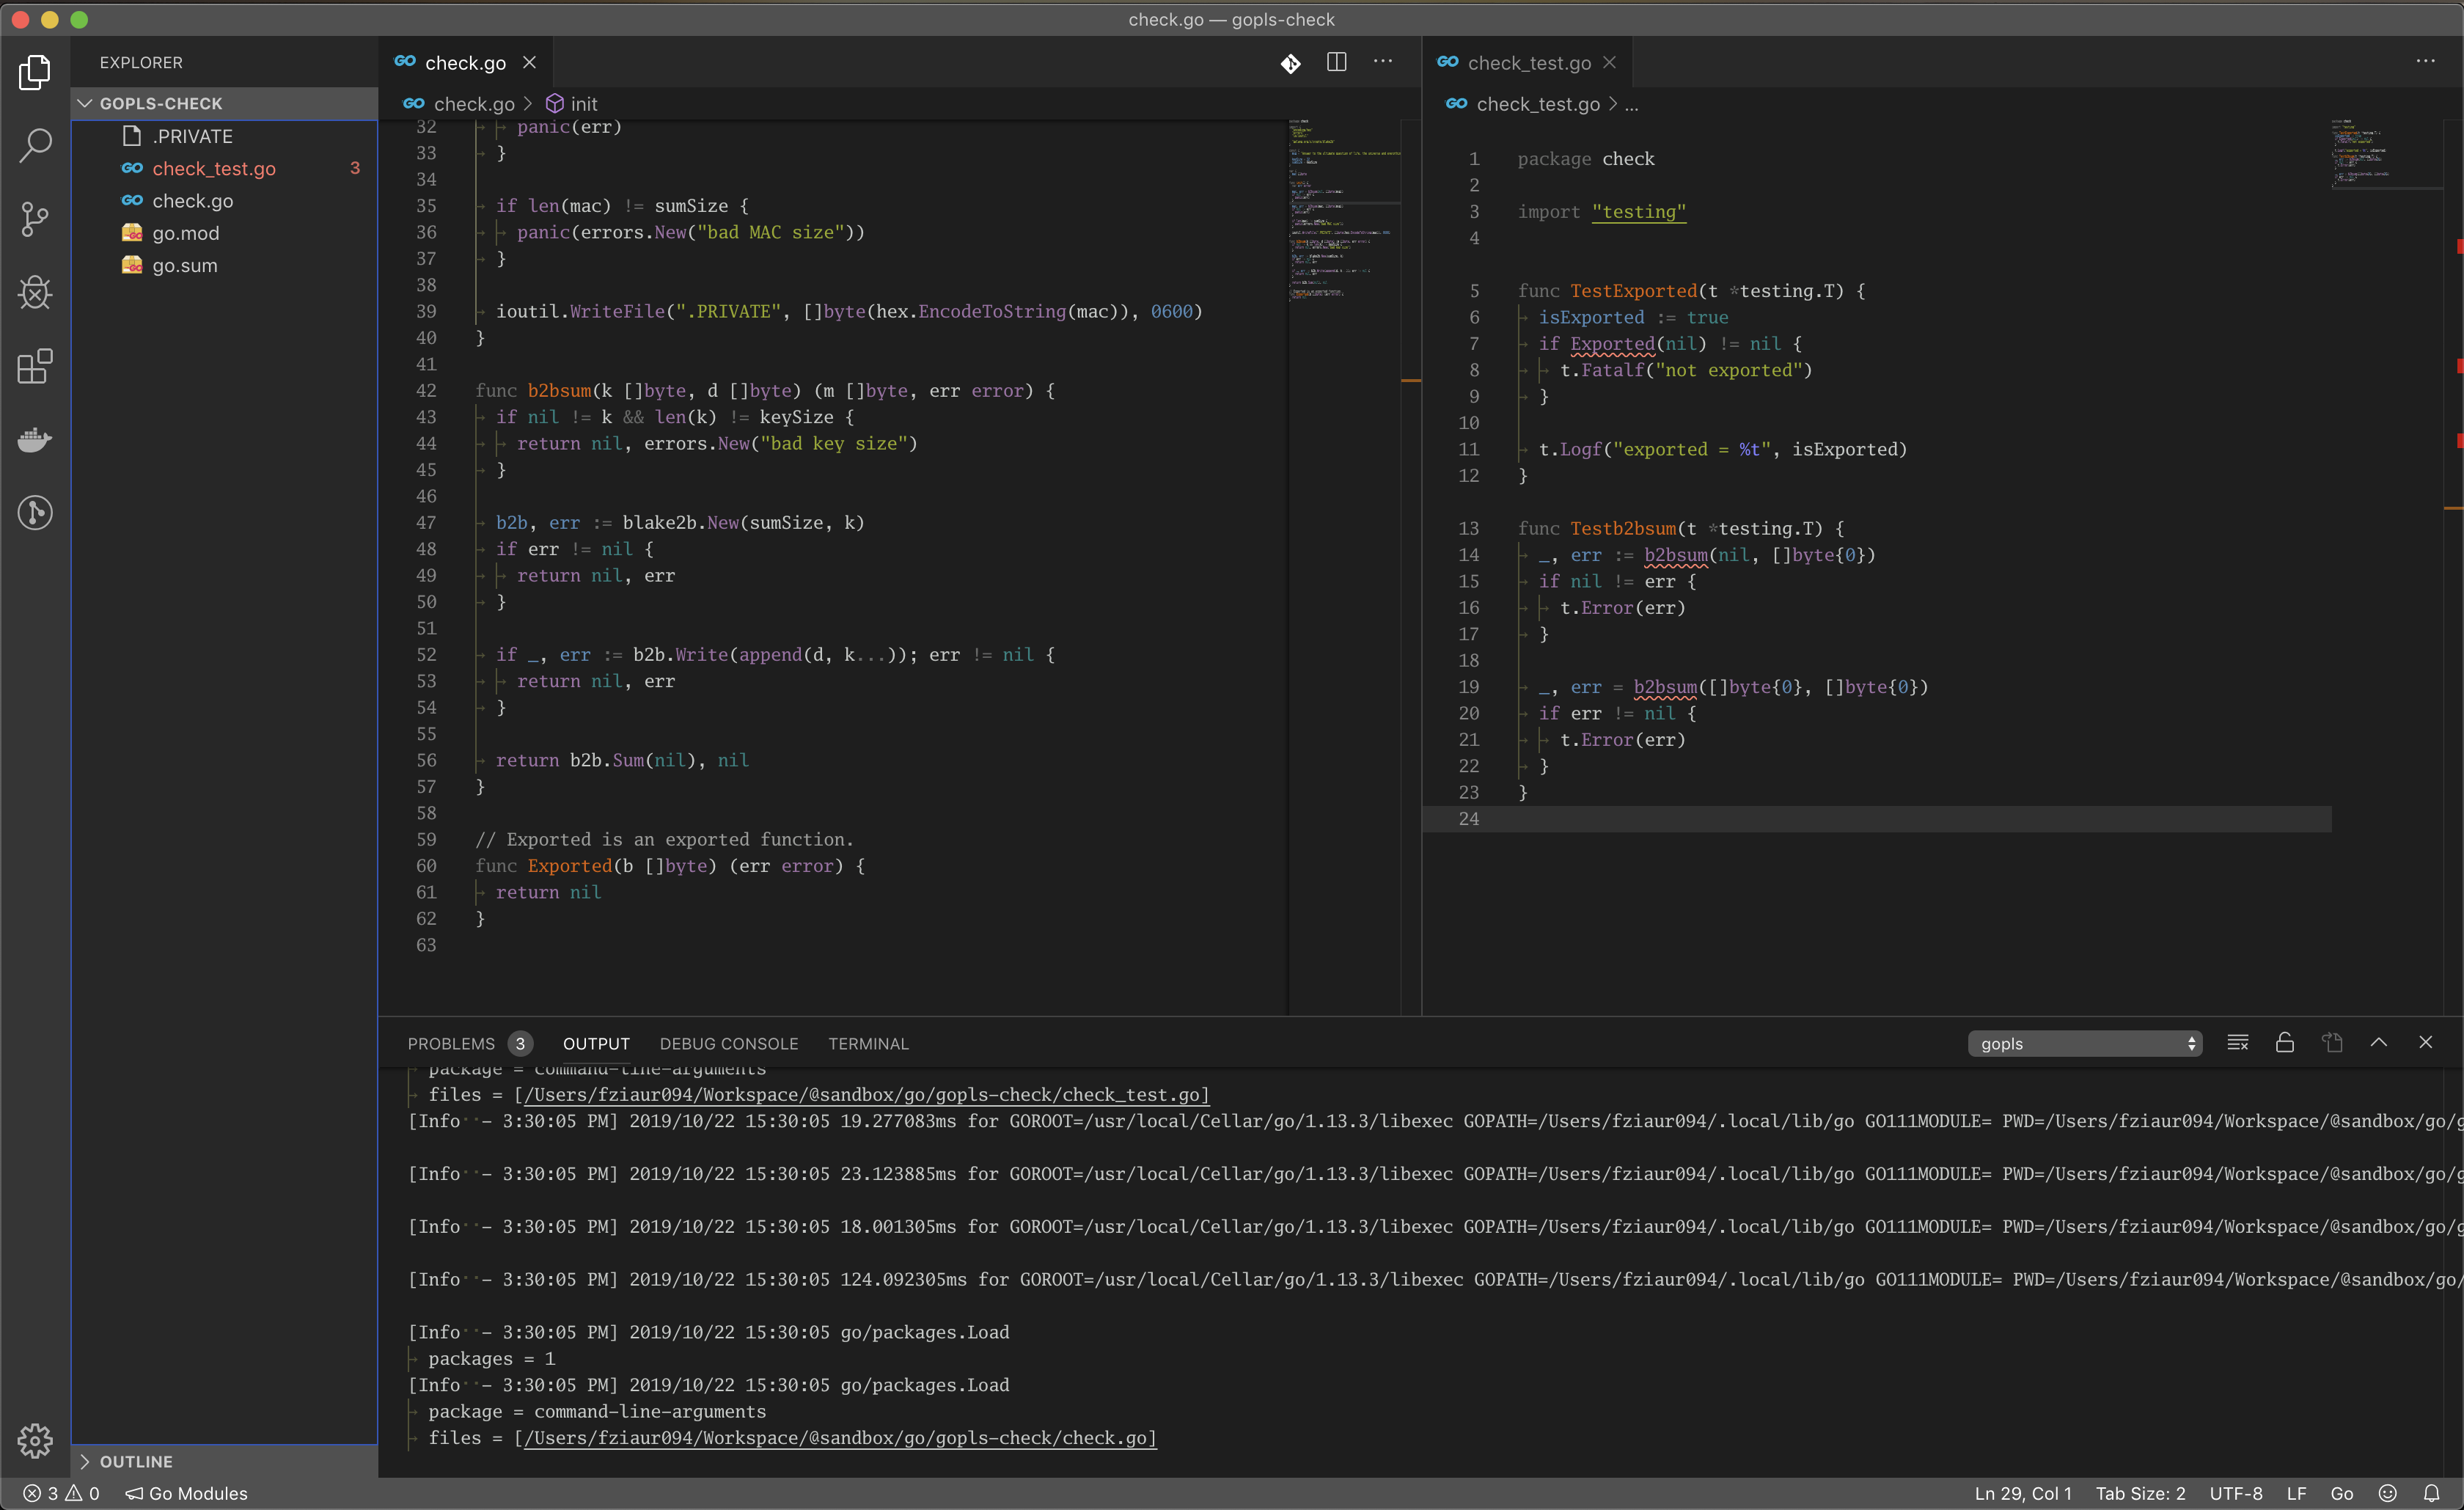Image resolution: width=2464 pixels, height=1510 pixels.
Task: Open the Docker view icon
Action: [35, 440]
